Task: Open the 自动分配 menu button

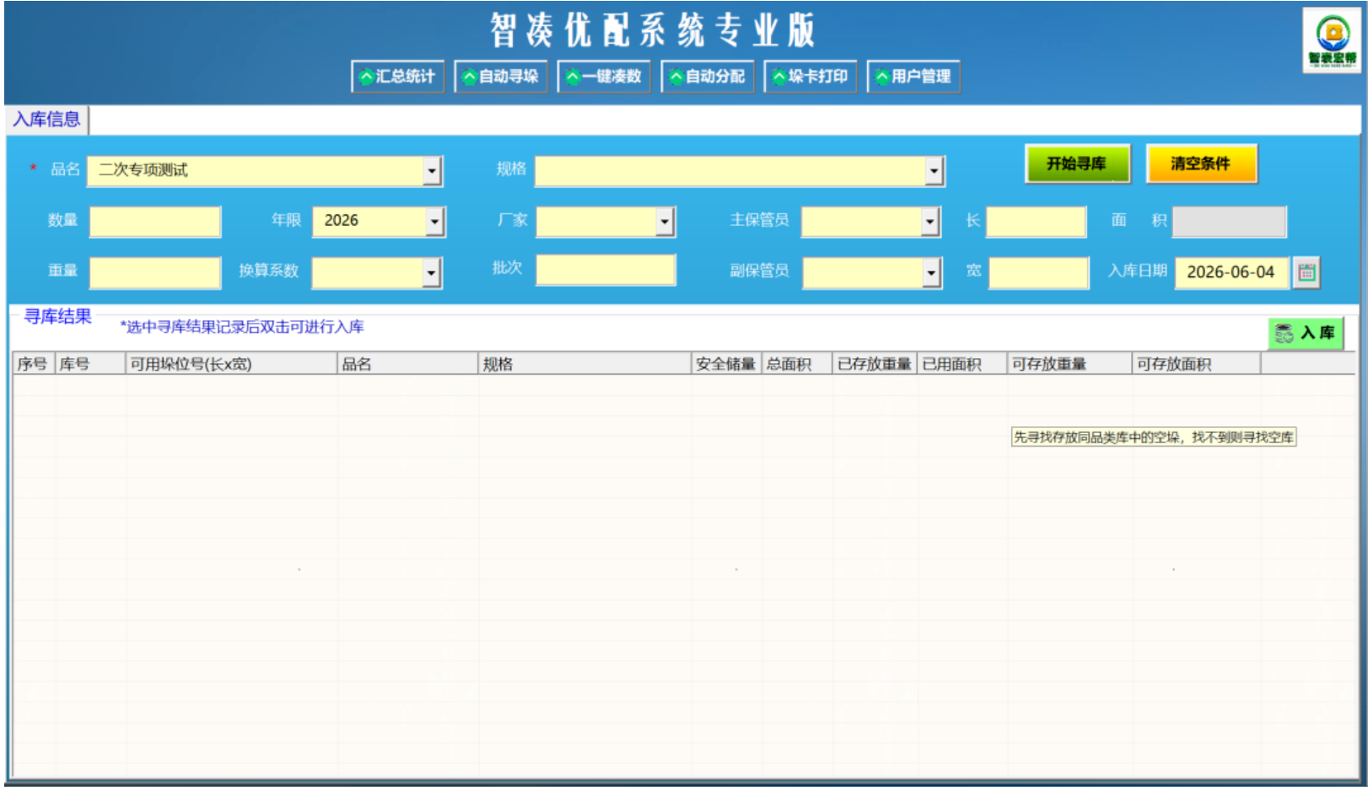Action: pos(708,77)
